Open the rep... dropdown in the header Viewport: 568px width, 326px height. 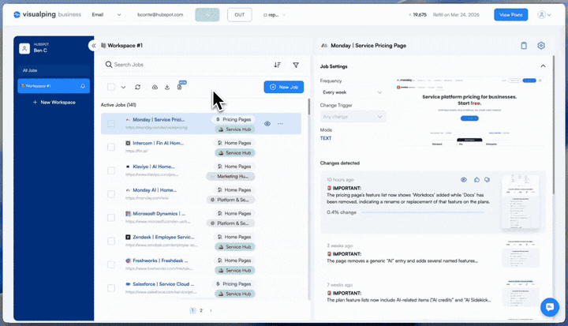point(275,15)
